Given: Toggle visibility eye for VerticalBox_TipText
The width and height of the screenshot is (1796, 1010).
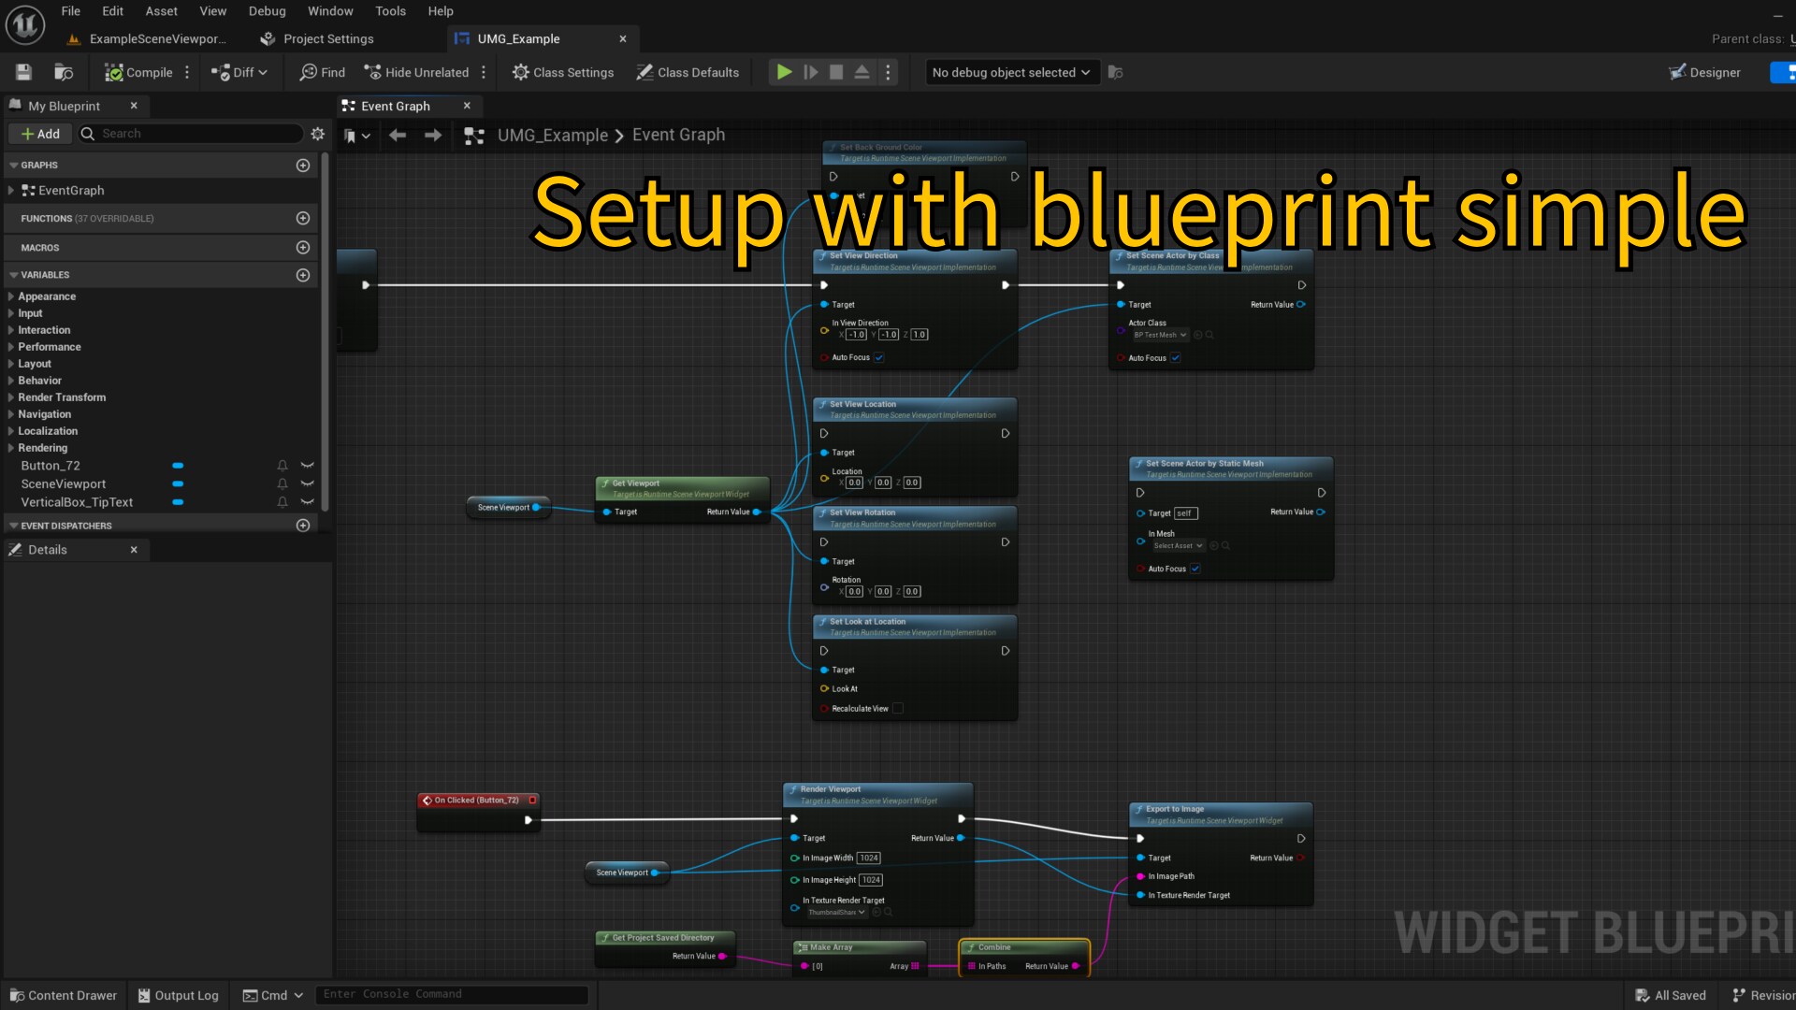Looking at the screenshot, I should pyautogui.click(x=307, y=502).
